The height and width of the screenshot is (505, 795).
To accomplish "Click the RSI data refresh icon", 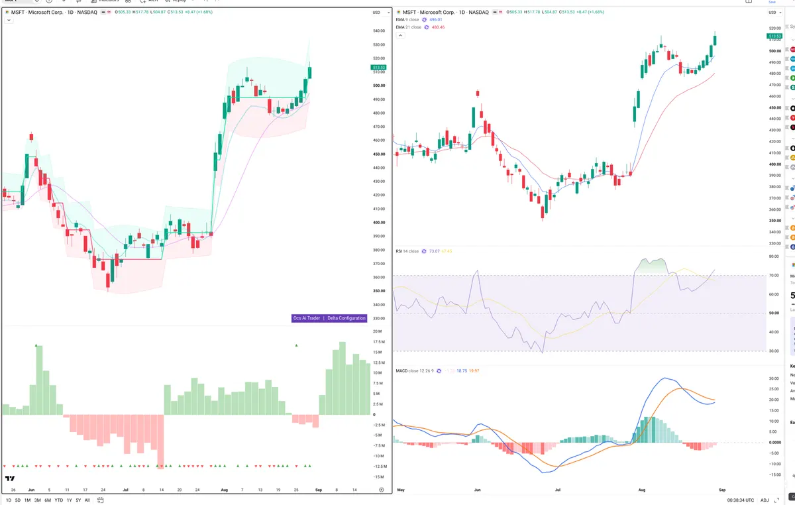I will pyautogui.click(x=424, y=251).
